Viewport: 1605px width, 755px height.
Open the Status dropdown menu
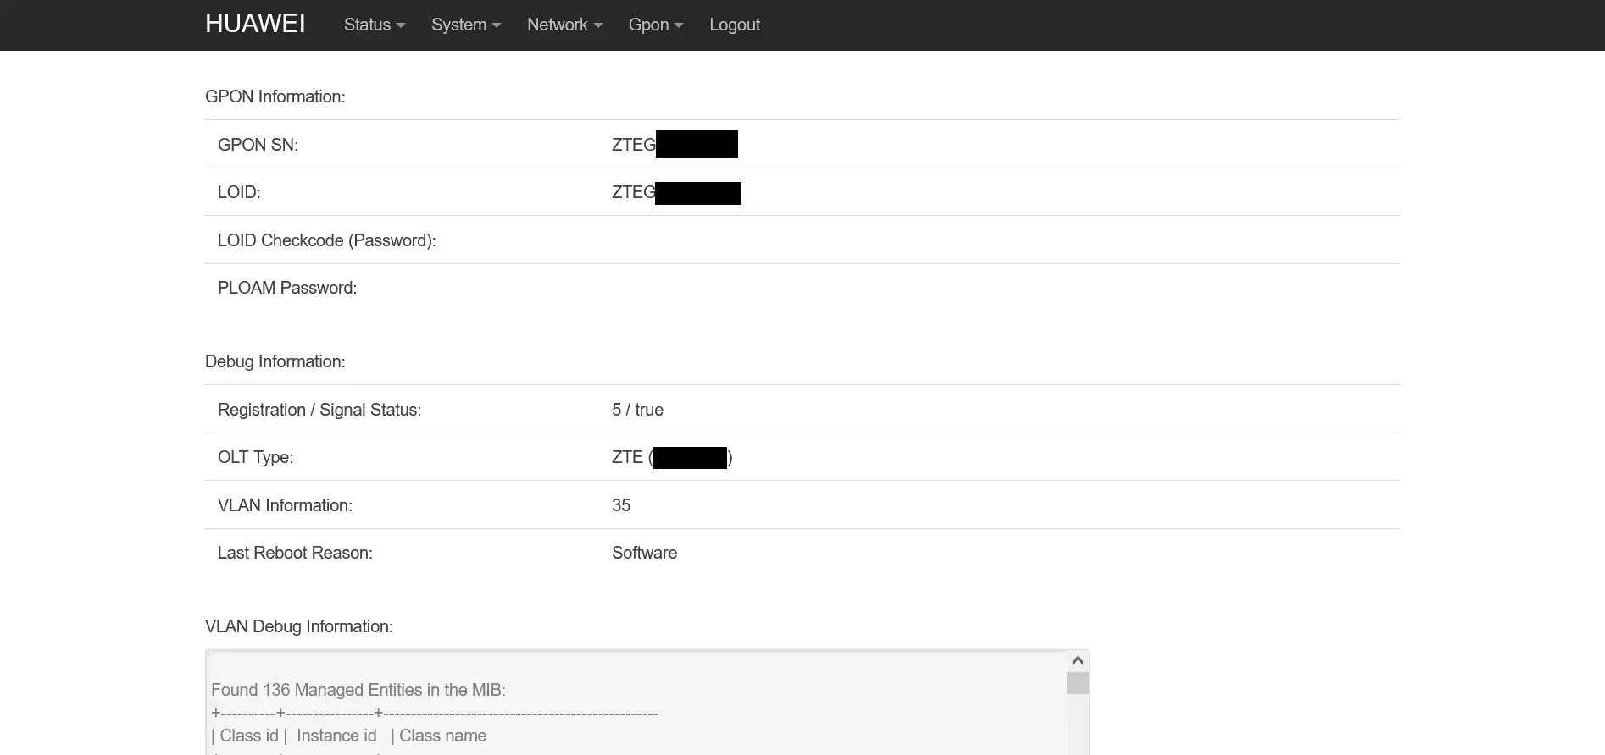click(375, 25)
